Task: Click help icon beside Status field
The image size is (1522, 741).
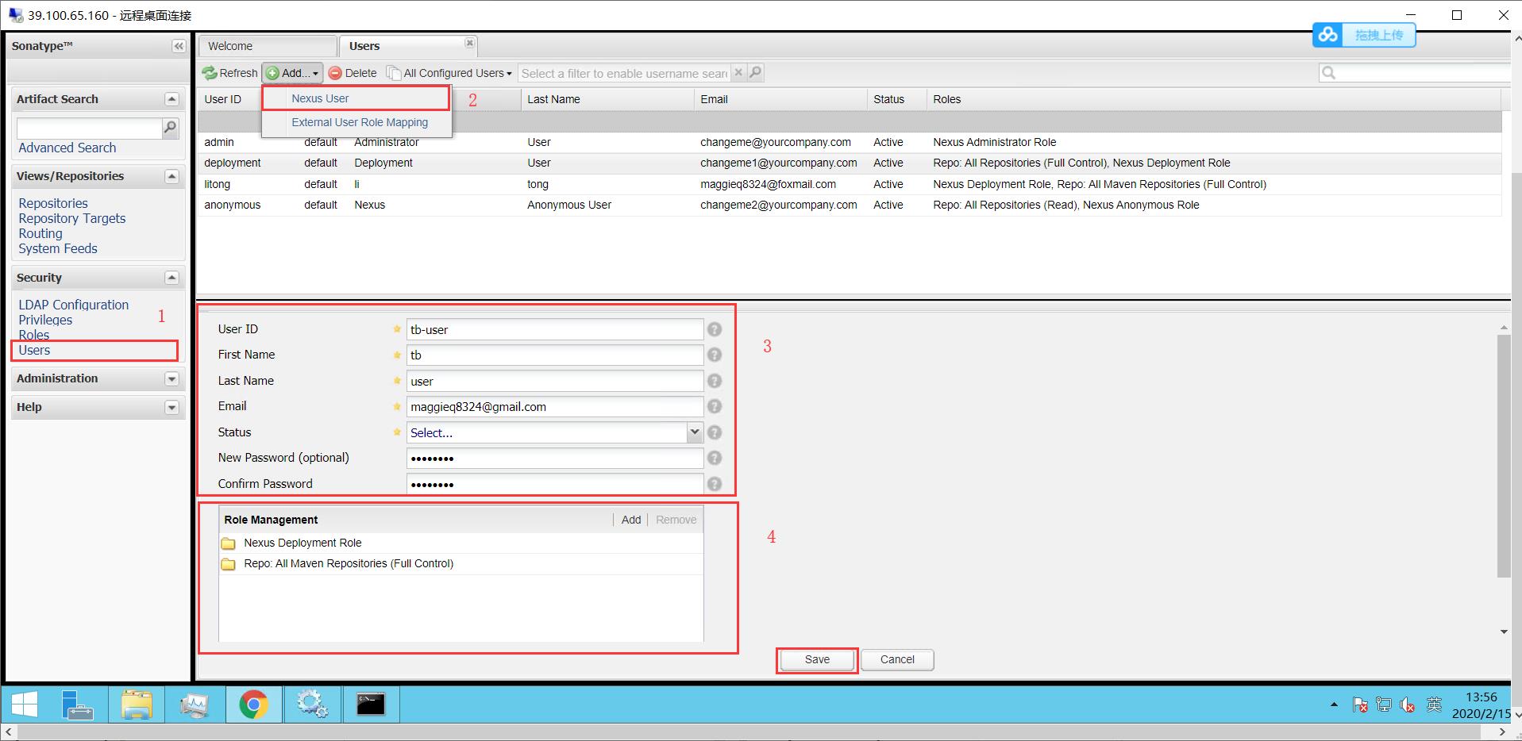Action: pyautogui.click(x=715, y=432)
